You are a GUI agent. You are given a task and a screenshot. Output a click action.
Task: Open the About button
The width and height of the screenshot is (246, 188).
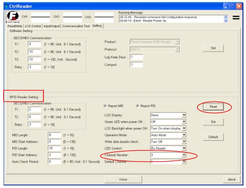pyautogui.click(x=231, y=180)
